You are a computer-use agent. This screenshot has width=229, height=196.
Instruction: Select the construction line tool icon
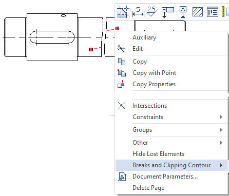(123, 12)
